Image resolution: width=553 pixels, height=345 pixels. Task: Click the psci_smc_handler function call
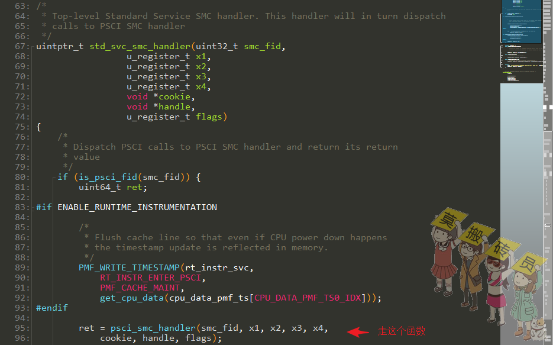[x=153, y=328]
